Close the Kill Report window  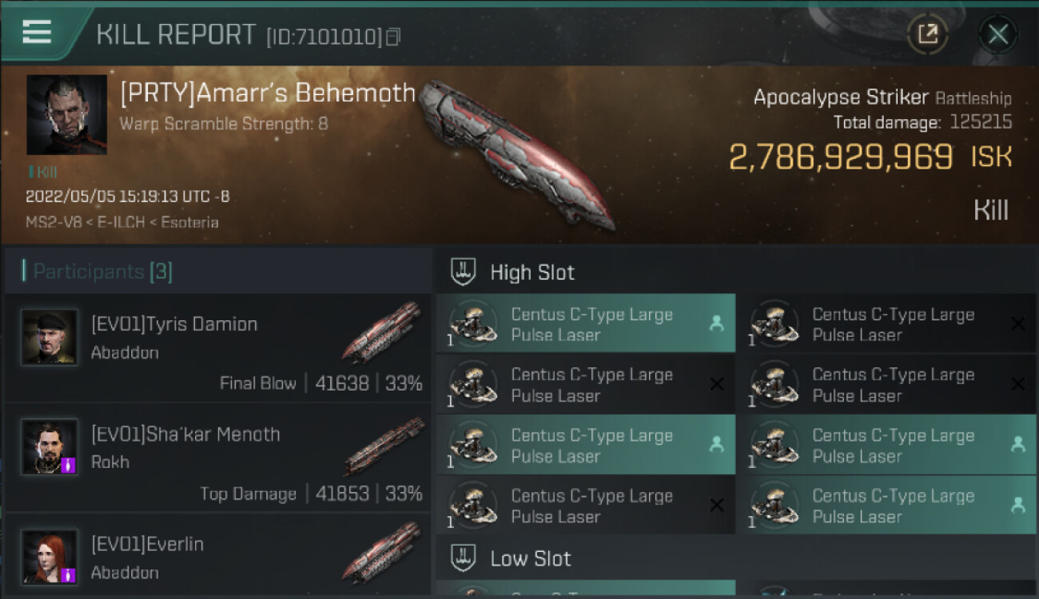point(997,34)
